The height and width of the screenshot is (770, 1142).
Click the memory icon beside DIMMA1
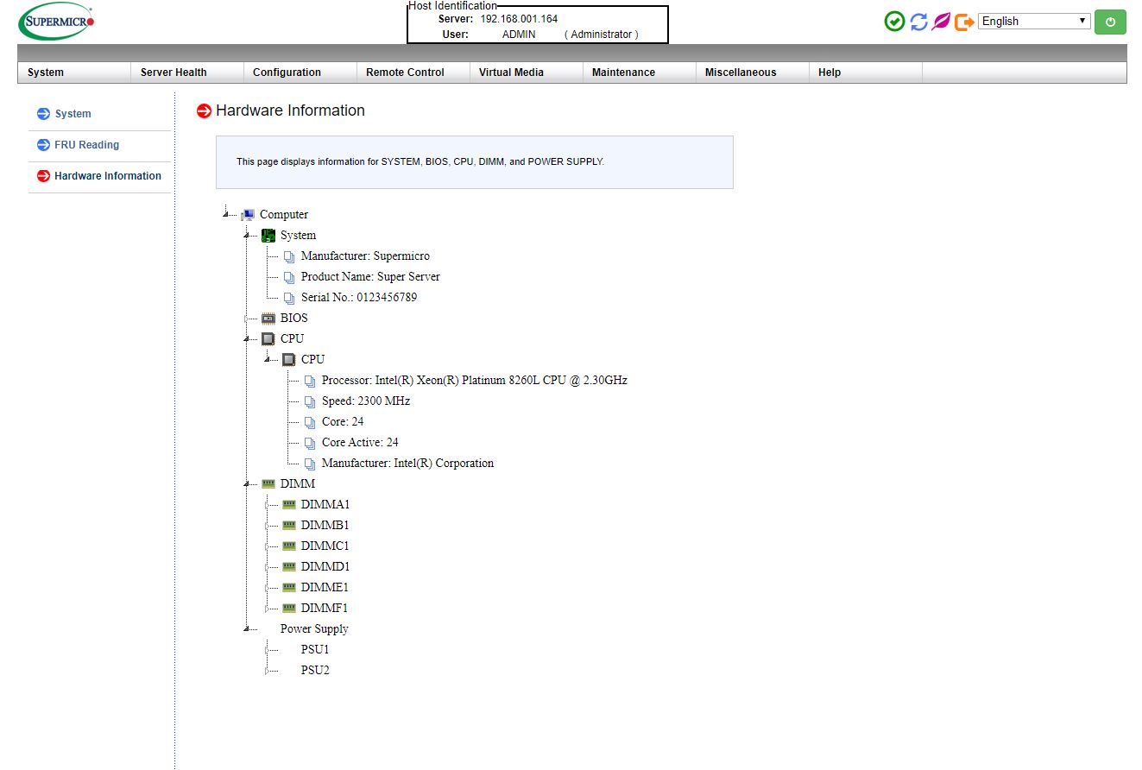pyautogui.click(x=289, y=504)
